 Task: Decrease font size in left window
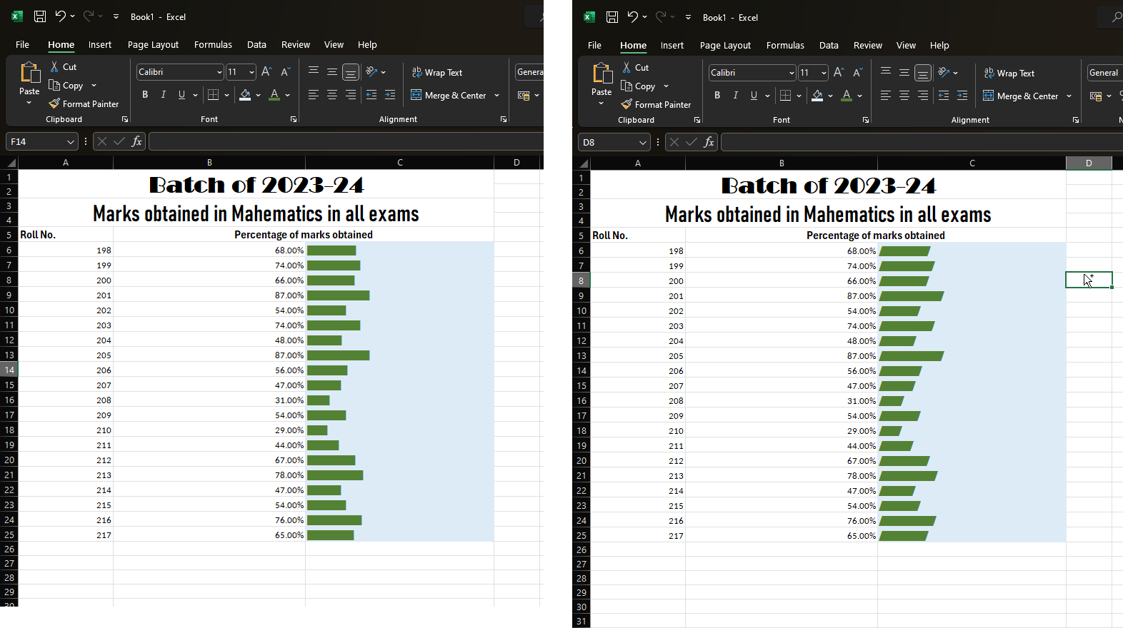click(285, 71)
